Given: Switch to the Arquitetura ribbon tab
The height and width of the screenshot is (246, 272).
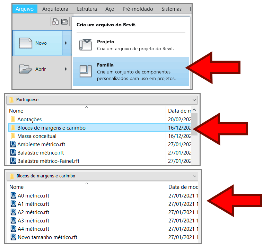Looking at the screenshot, I should (x=55, y=9).
